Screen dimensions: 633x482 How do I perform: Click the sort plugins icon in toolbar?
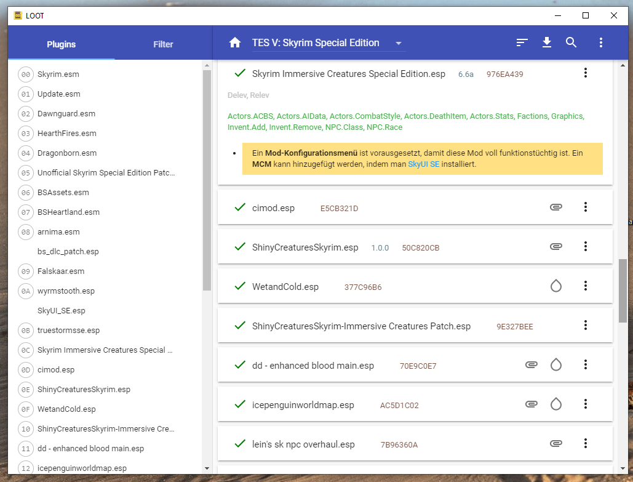(522, 42)
